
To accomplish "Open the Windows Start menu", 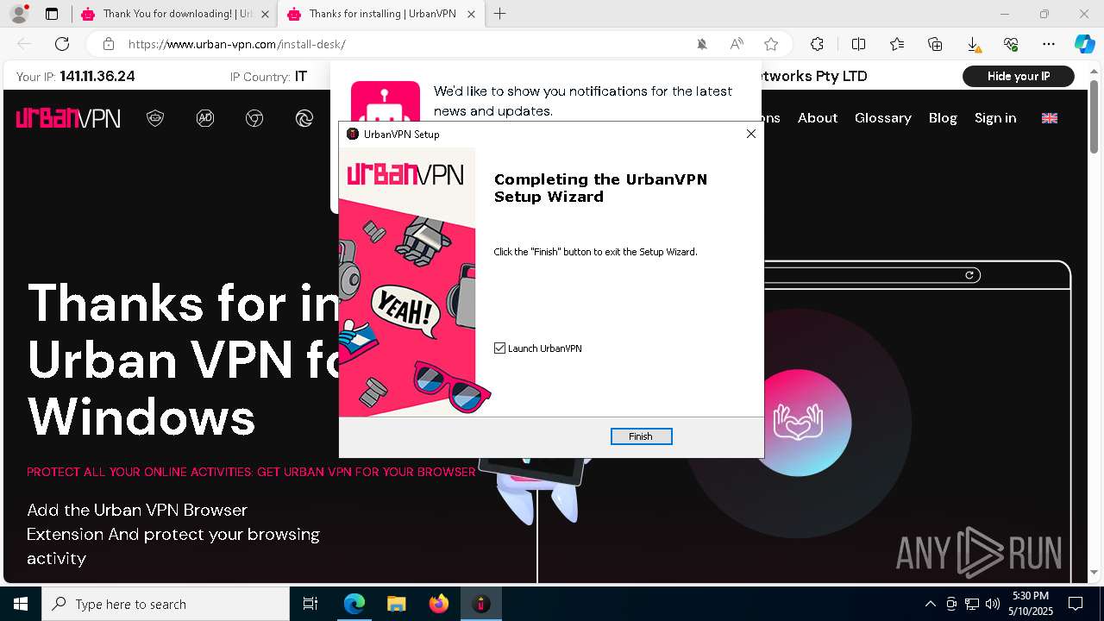I will (x=21, y=604).
